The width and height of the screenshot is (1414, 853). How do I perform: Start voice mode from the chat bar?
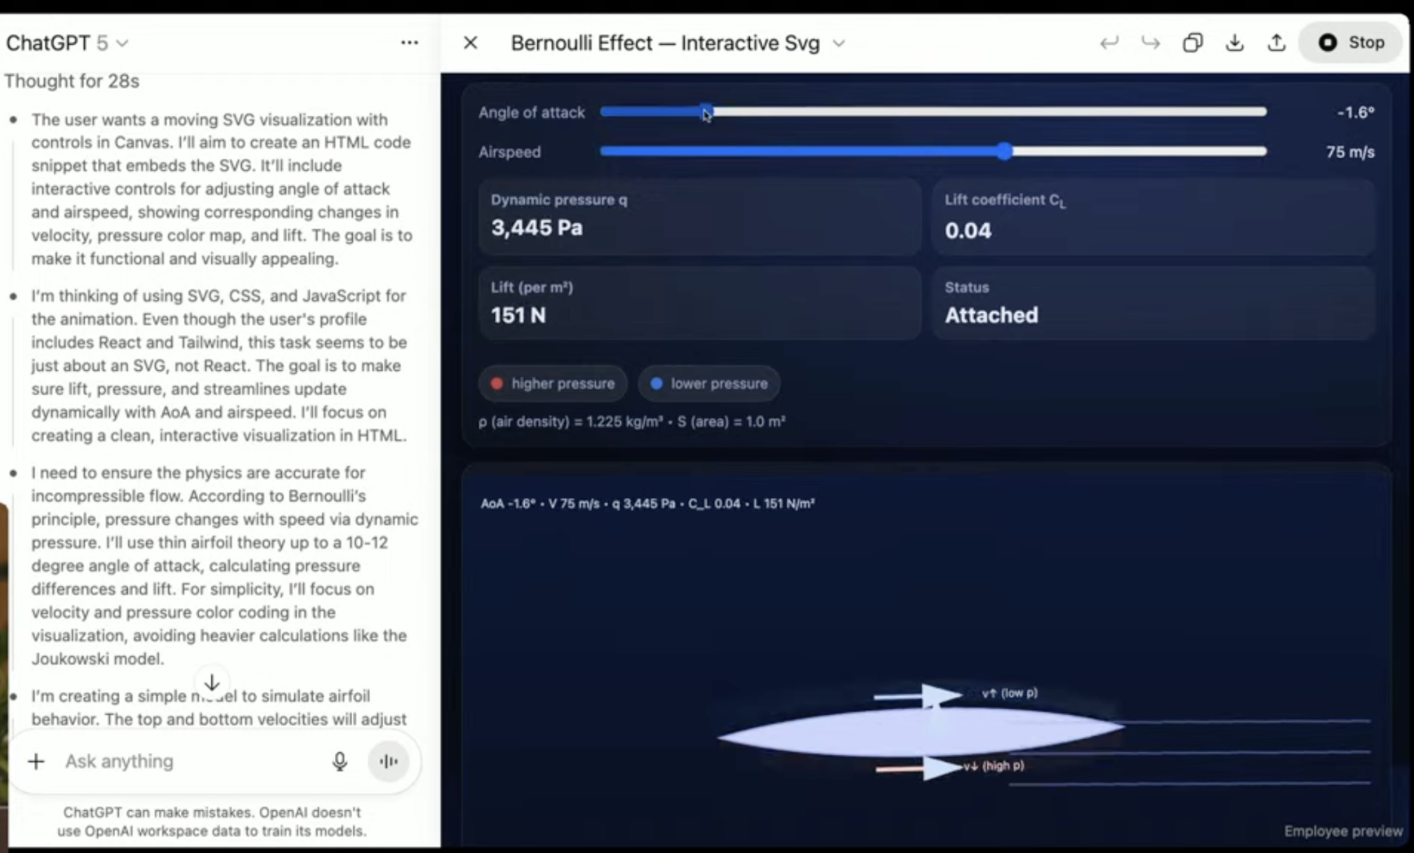pyautogui.click(x=388, y=761)
